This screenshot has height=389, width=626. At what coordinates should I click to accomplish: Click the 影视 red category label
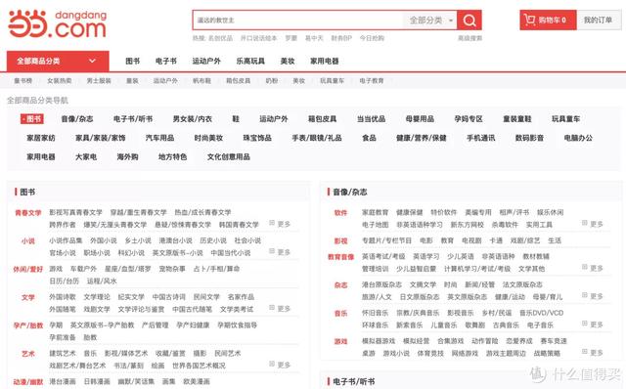tap(340, 241)
